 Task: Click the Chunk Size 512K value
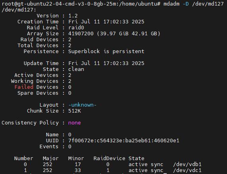click(x=75, y=111)
